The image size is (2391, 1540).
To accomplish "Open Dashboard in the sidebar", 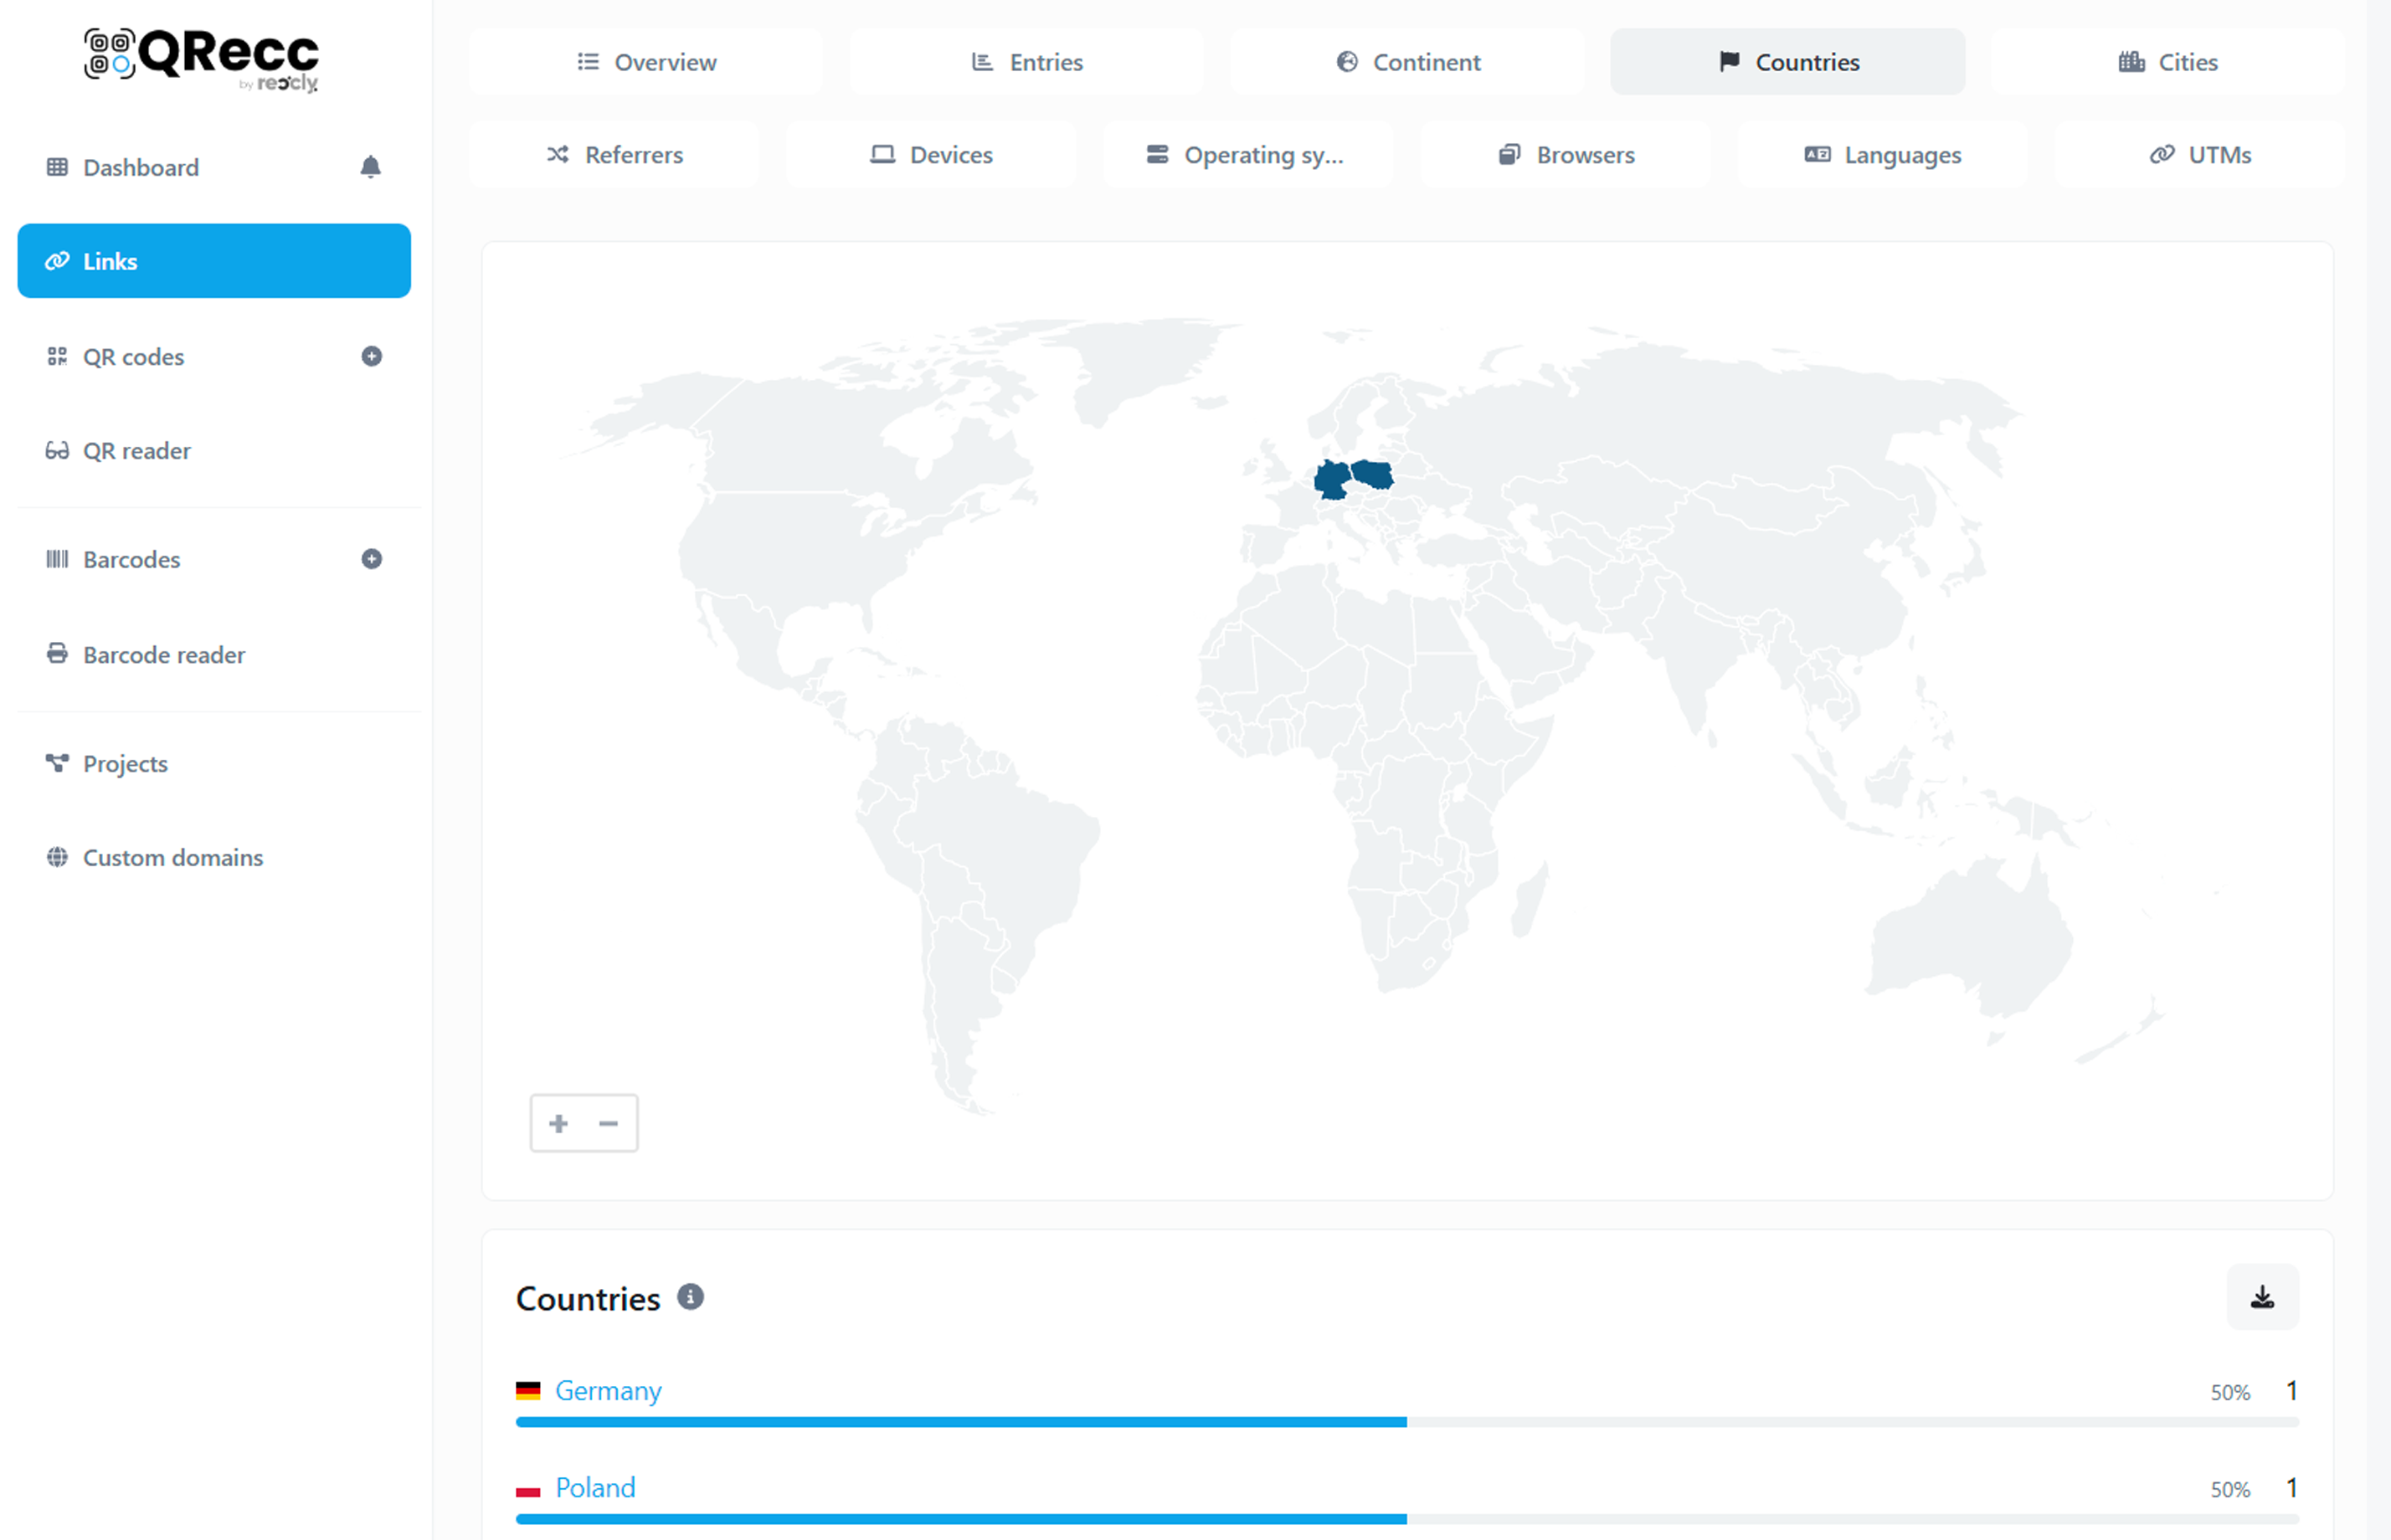I will 140,167.
